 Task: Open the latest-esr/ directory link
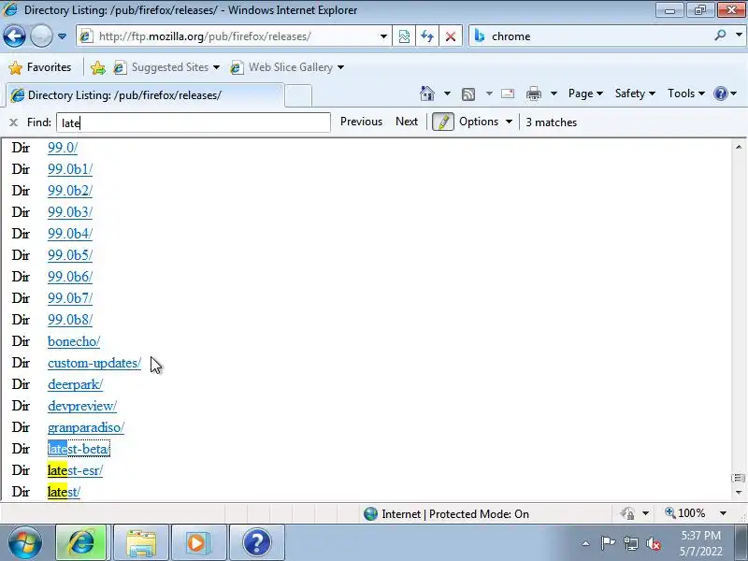pyautogui.click(x=75, y=470)
